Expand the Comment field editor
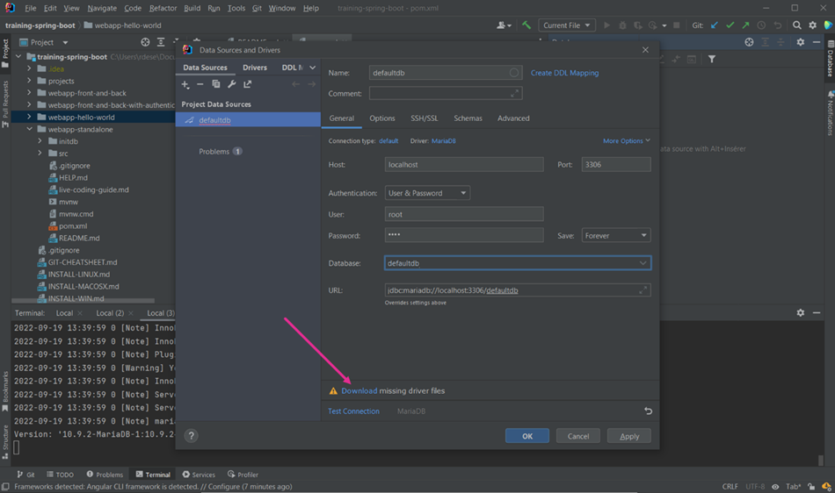The height and width of the screenshot is (493, 835). (x=514, y=94)
